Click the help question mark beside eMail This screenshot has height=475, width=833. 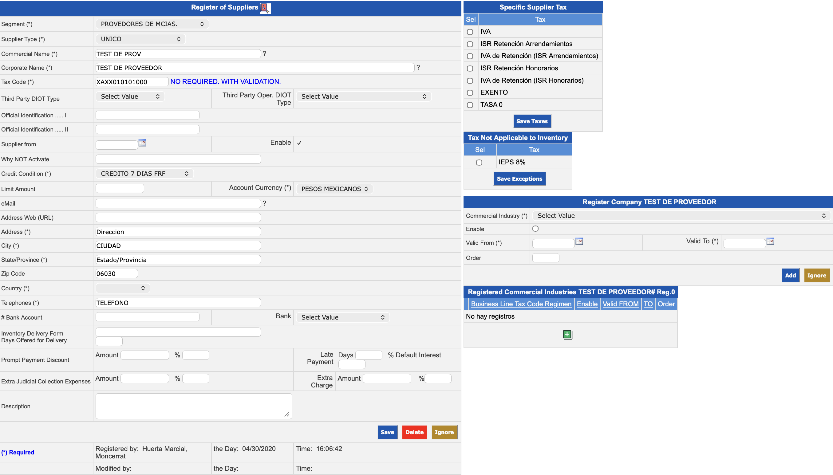click(264, 203)
